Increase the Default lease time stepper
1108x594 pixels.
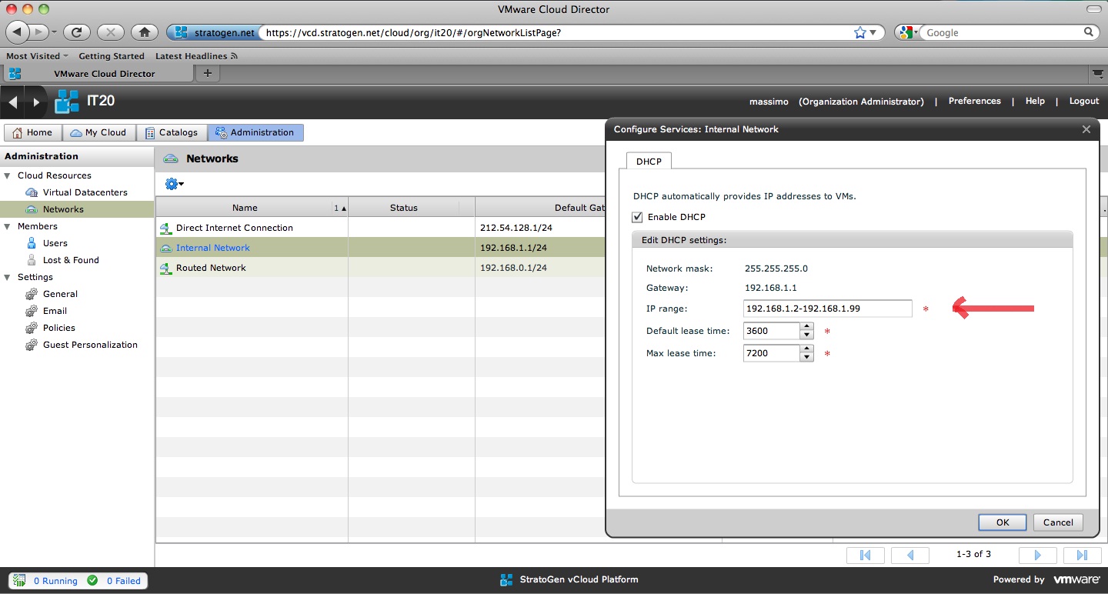(x=806, y=327)
